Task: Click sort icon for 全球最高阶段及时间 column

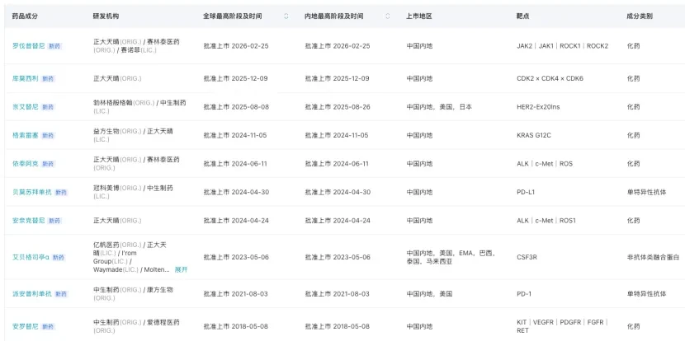Action: tap(286, 16)
